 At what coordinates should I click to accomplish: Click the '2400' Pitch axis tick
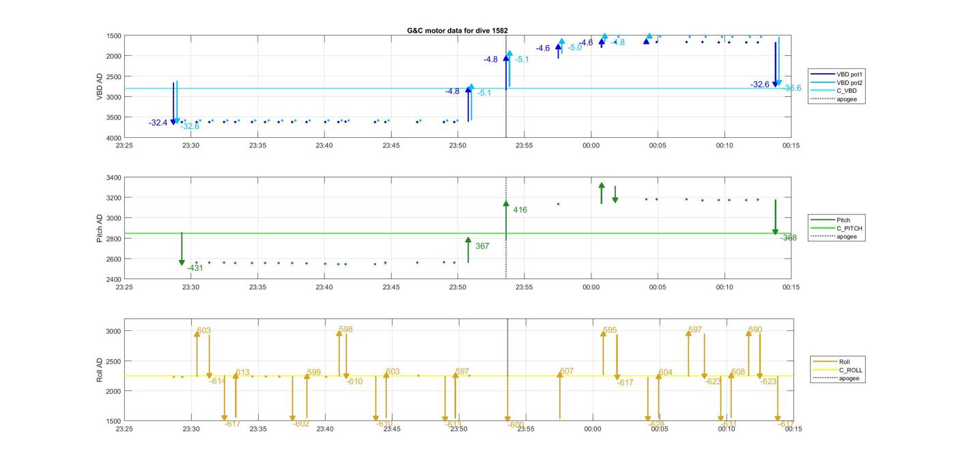(x=114, y=280)
